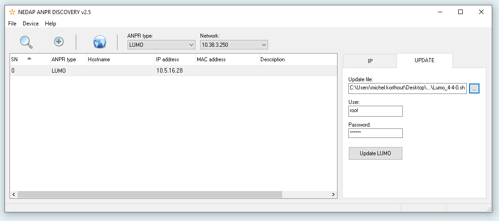
Task: Open the Help menu
Action: coord(50,24)
